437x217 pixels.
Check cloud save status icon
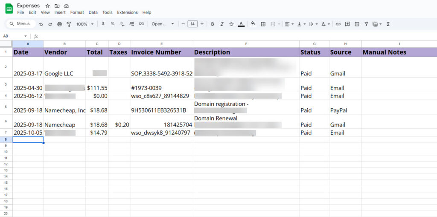tap(66, 6)
